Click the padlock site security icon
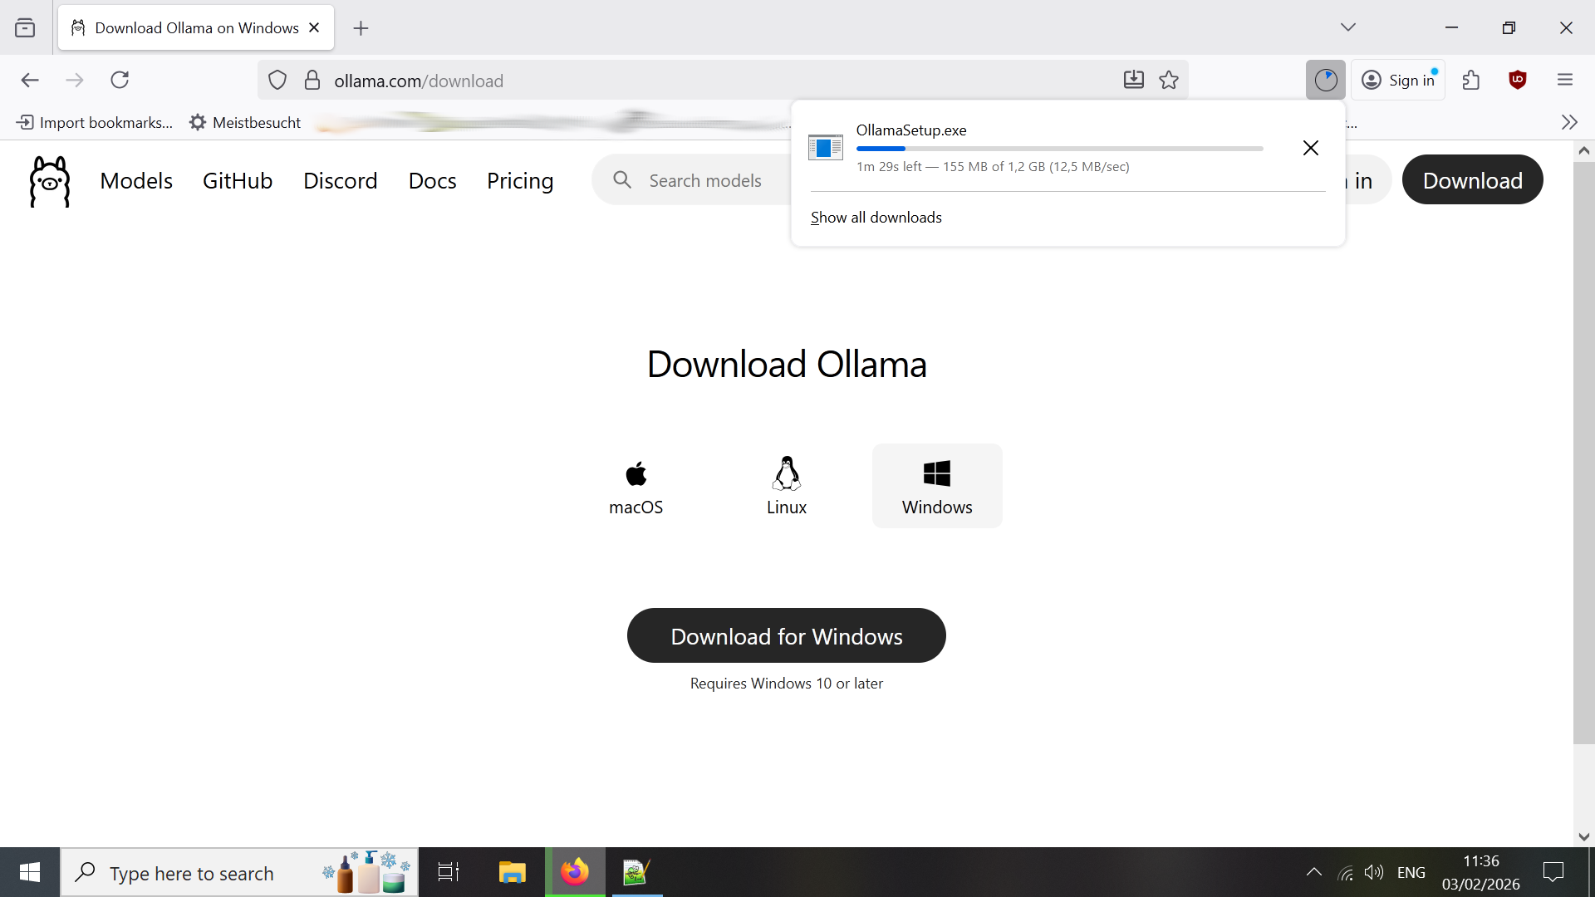This screenshot has width=1595, height=897. tap(312, 80)
